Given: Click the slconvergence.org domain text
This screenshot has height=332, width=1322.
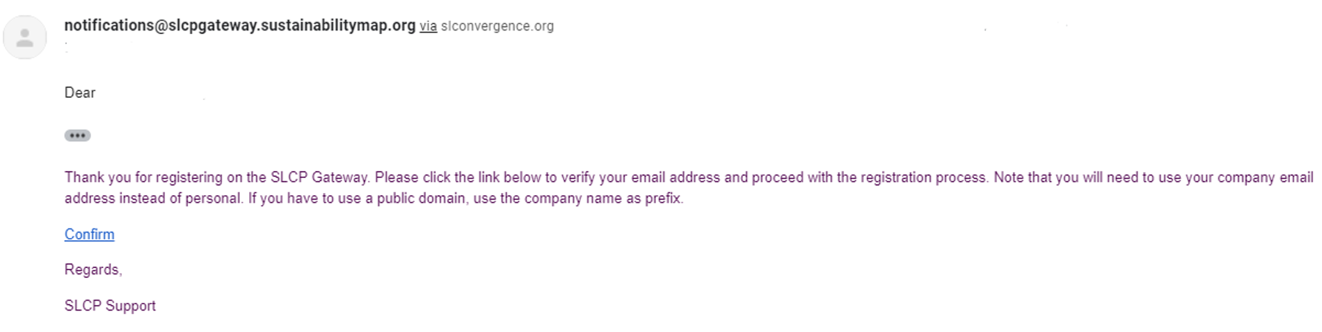Looking at the screenshot, I should 497,26.
